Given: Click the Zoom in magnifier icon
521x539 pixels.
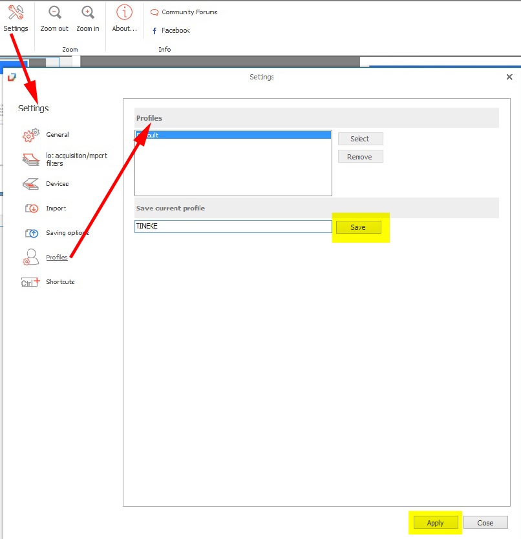Looking at the screenshot, I should [88, 12].
